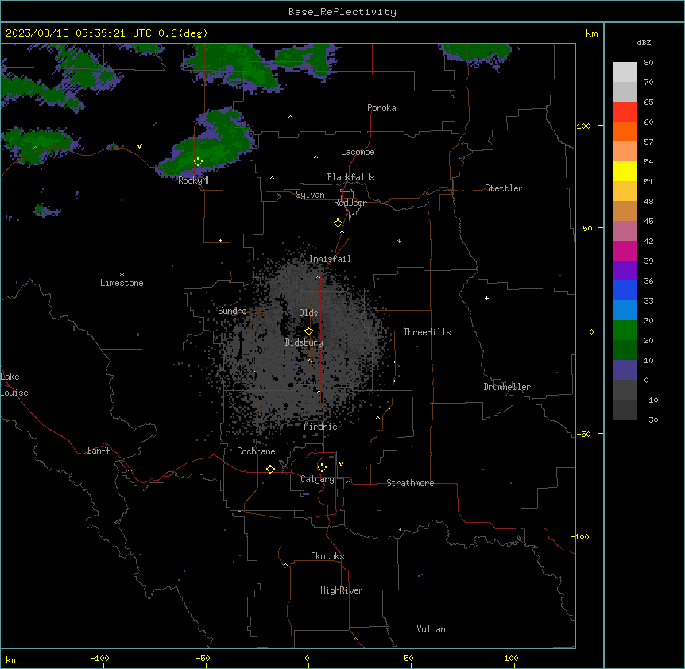
Task: Click the Innisfail city label
Action: tap(330, 259)
